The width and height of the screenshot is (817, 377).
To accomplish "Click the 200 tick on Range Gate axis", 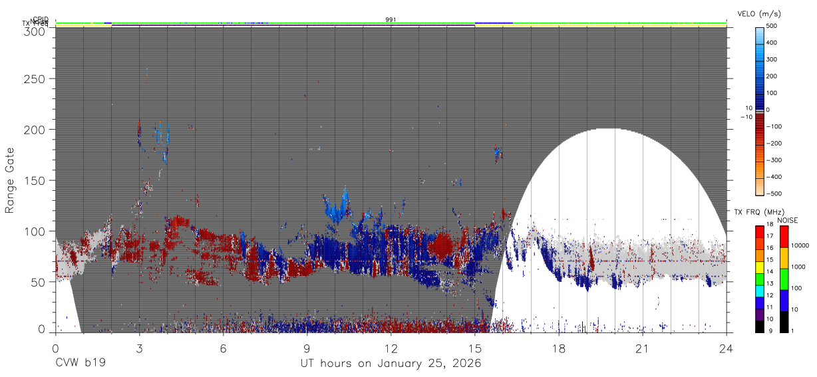I will tap(35, 129).
